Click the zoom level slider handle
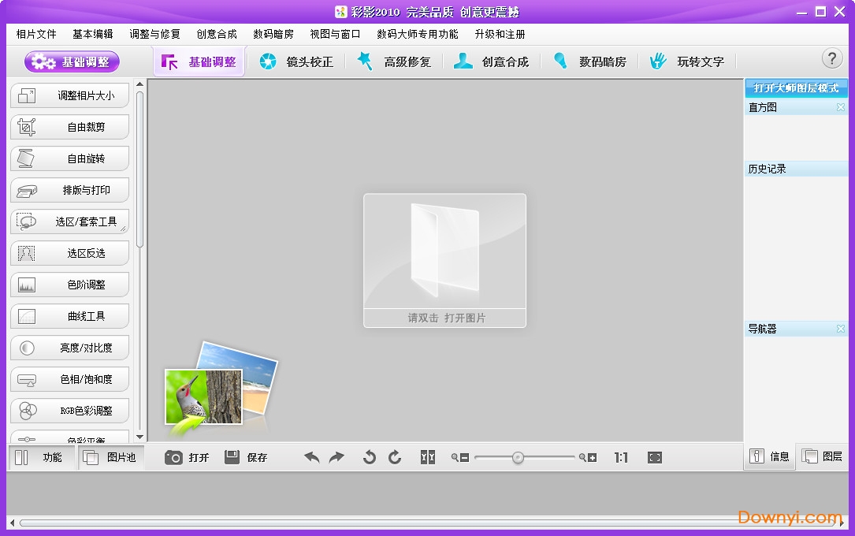This screenshot has height=536, width=855. pos(519,456)
